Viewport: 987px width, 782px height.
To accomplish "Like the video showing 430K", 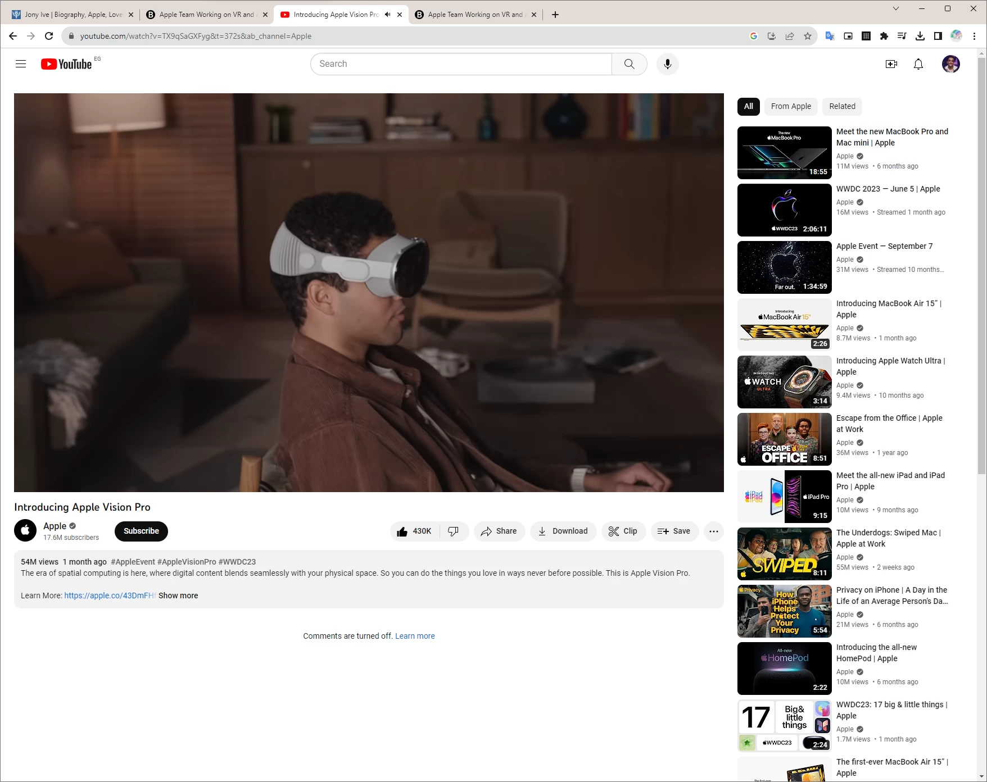I will point(414,531).
